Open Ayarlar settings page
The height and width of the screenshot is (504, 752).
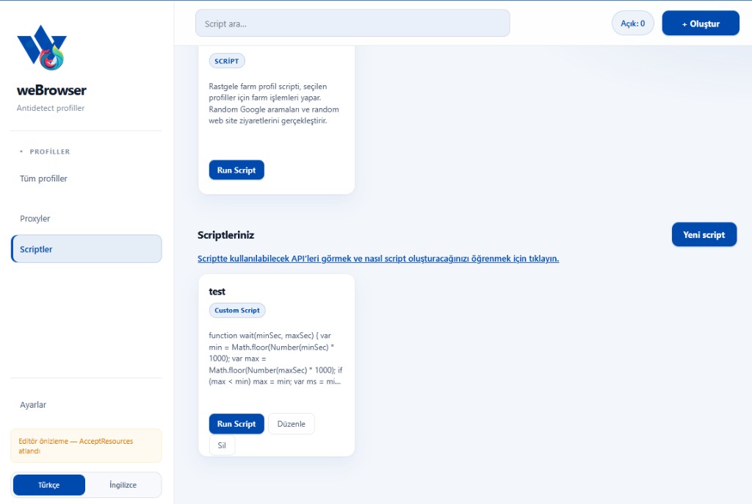33,405
